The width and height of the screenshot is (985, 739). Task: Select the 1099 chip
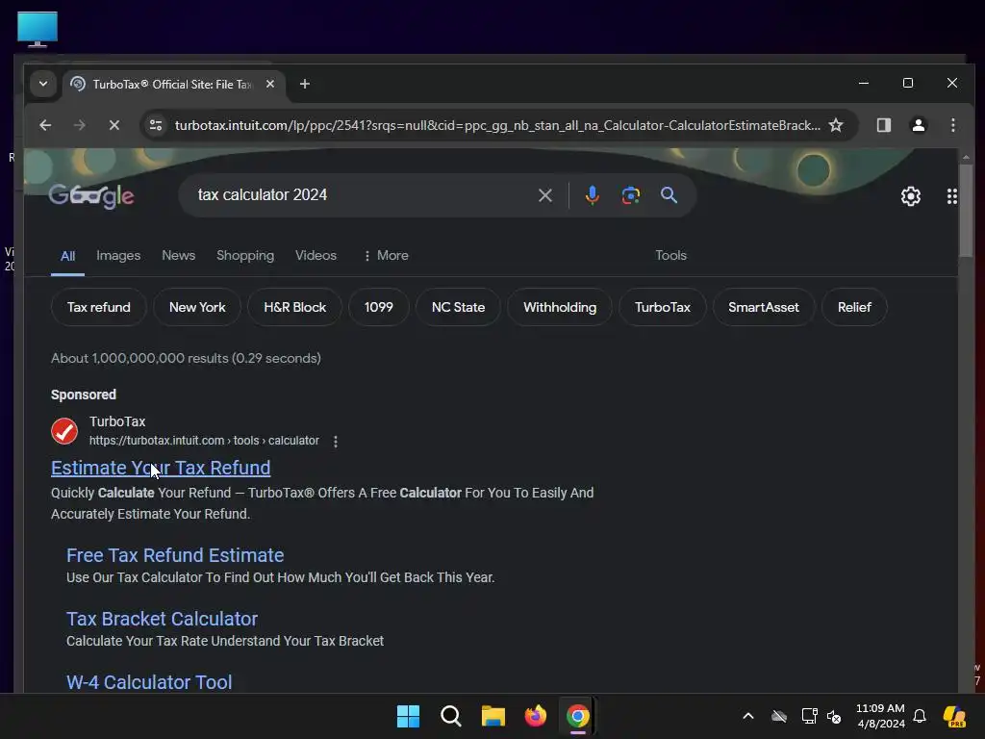pyautogui.click(x=379, y=307)
